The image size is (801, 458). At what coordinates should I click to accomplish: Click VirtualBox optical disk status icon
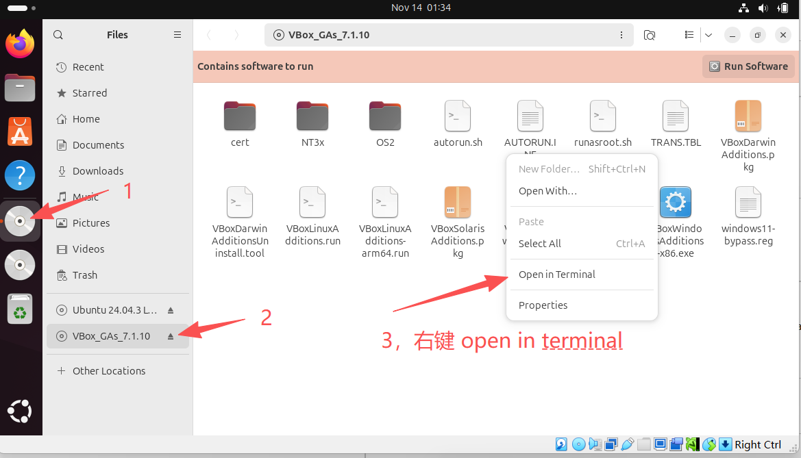point(578,445)
